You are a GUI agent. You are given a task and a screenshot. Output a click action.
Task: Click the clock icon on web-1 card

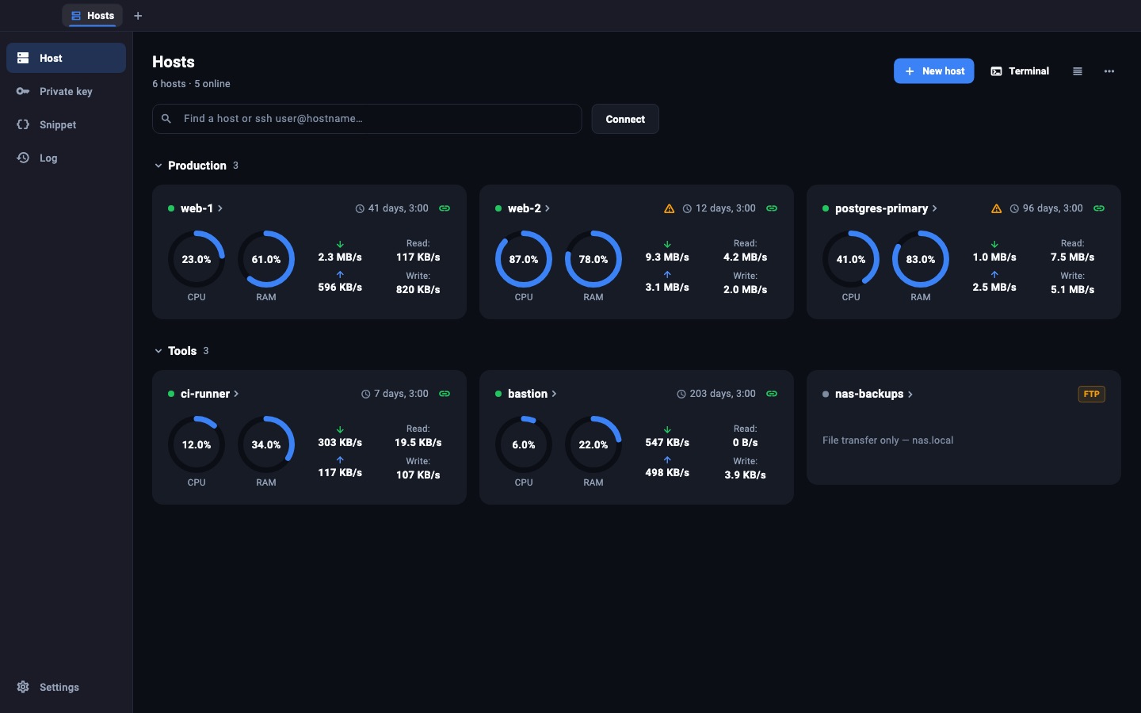point(360,209)
